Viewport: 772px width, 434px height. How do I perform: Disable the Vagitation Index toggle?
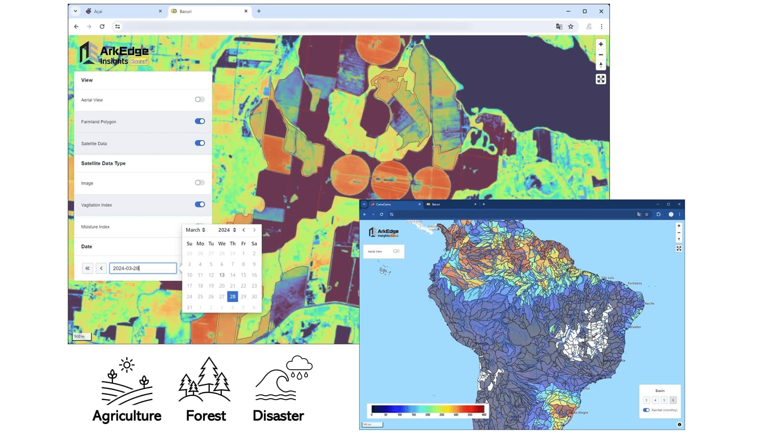coord(200,205)
